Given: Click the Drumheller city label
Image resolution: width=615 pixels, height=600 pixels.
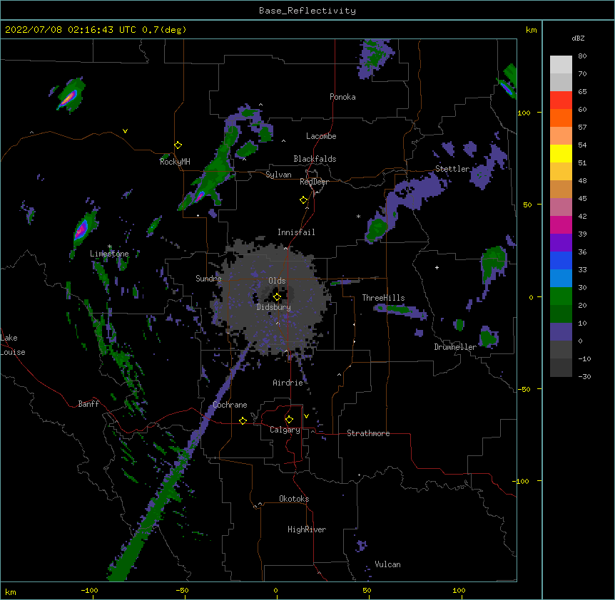Looking at the screenshot, I should [x=455, y=347].
